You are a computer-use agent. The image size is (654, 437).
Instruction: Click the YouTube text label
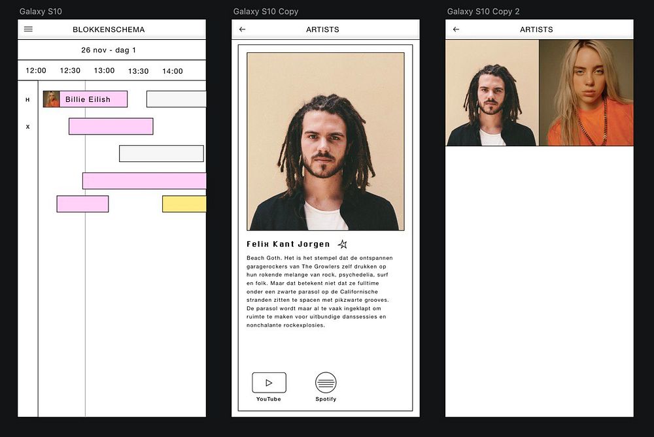click(x=269, y=399)
